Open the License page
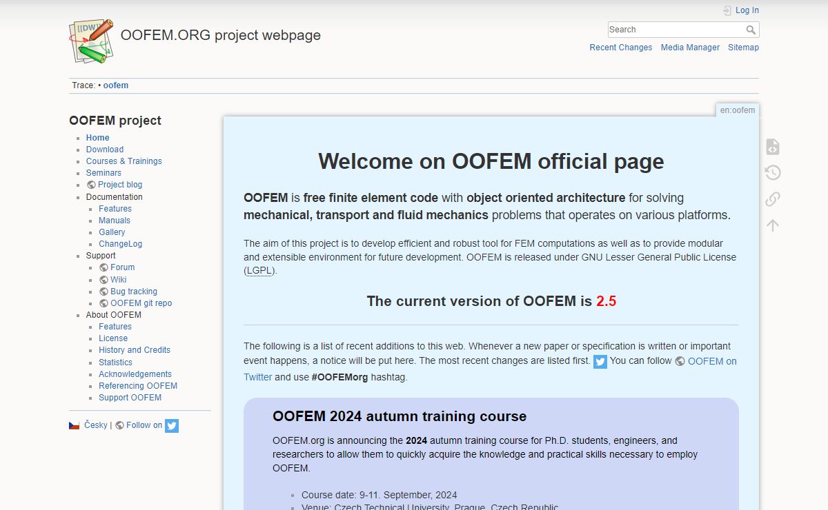 (113, 338)
